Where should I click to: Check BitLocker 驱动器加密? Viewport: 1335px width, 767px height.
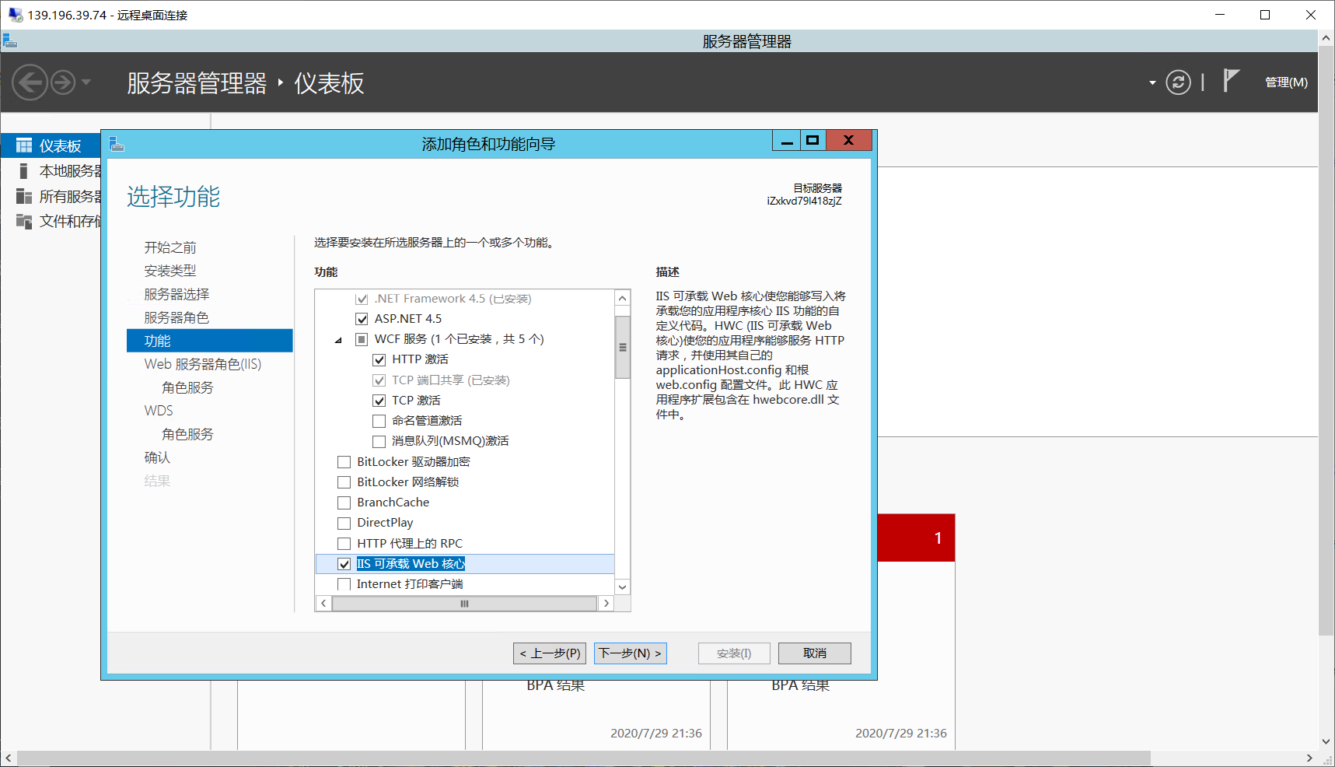click(344, 461)
